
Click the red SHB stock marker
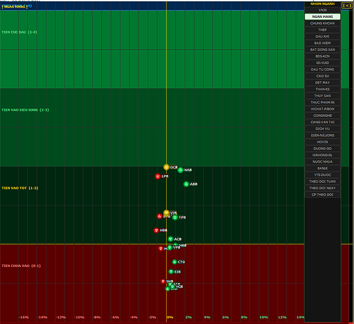coord(163,281)
